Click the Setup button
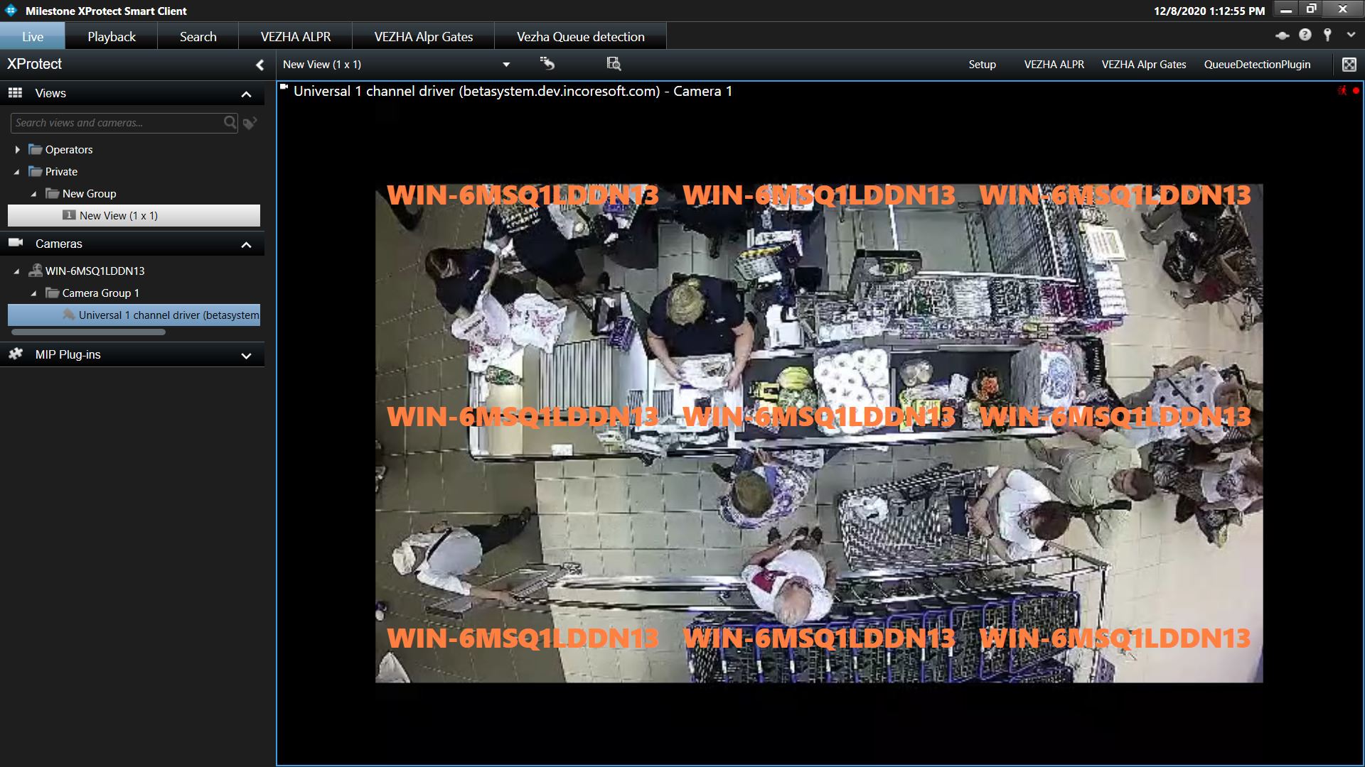The image size is (1365, 767). coord(982,64)
